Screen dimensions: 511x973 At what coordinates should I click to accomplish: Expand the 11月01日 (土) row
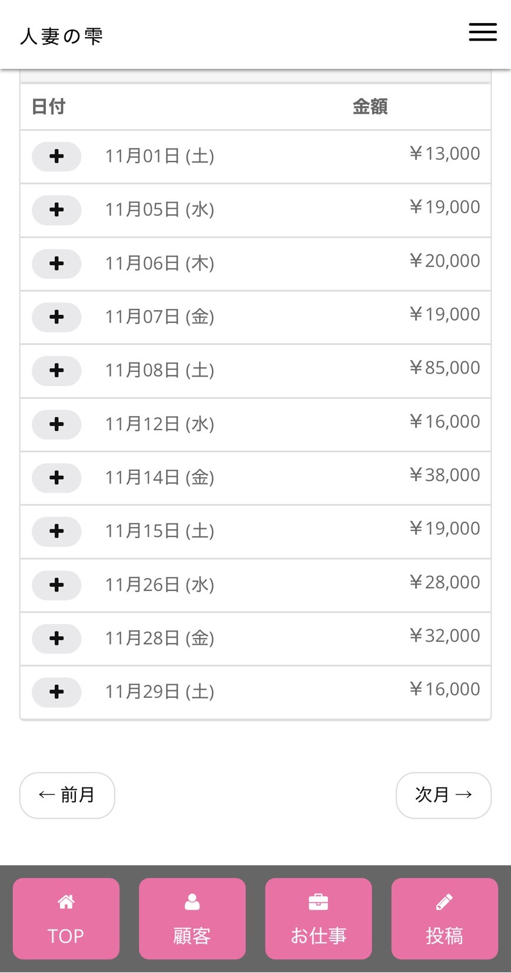[x=57, y=156]
